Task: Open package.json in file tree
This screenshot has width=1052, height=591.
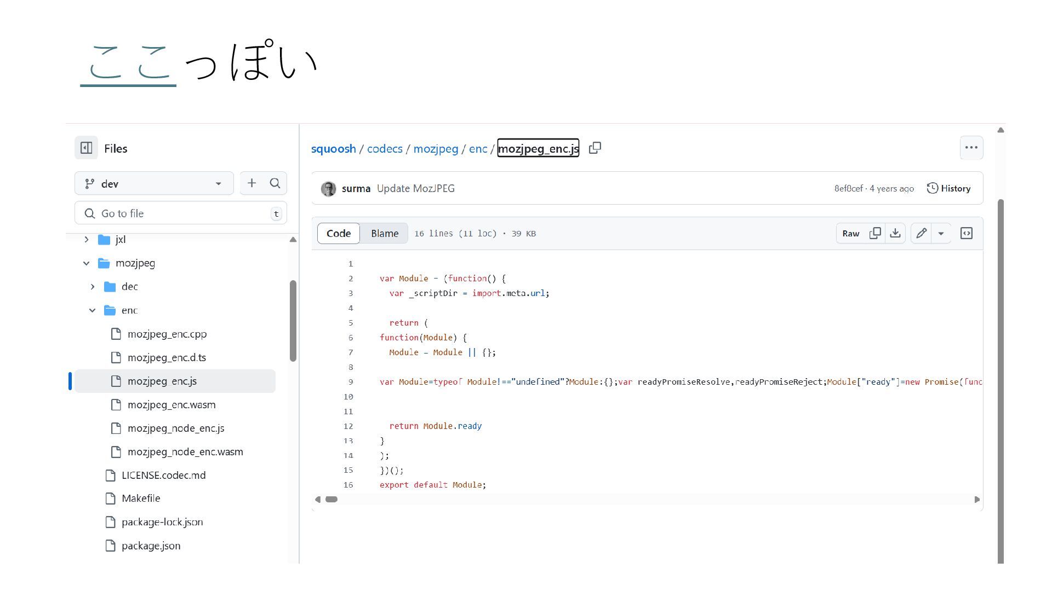Action: point(151,546)
